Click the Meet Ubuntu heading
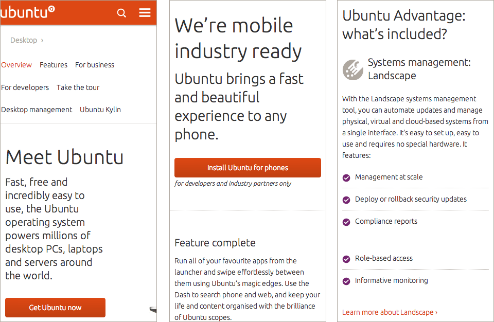494x322 pixels. [x=64, y=157]
